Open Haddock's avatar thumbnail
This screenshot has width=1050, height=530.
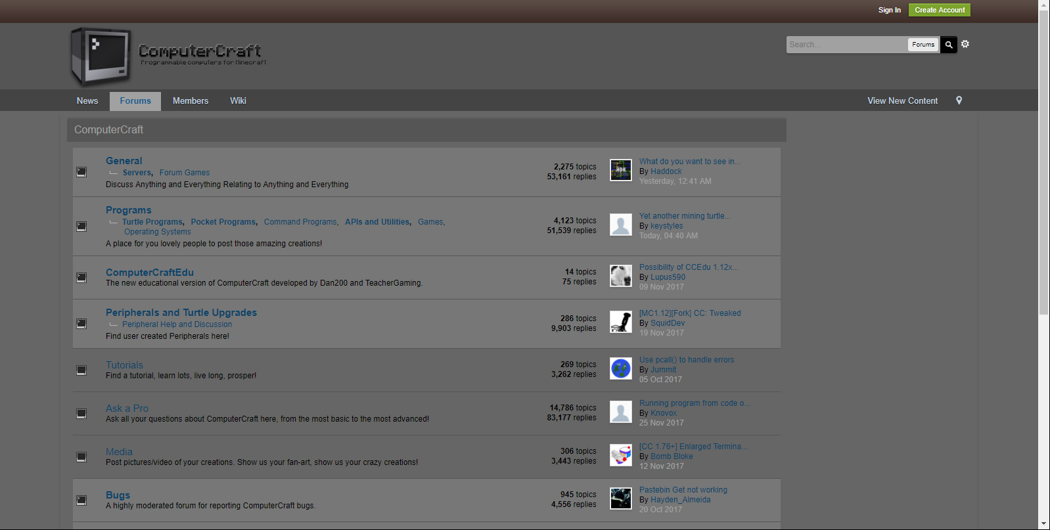click(x=620, y=170)
